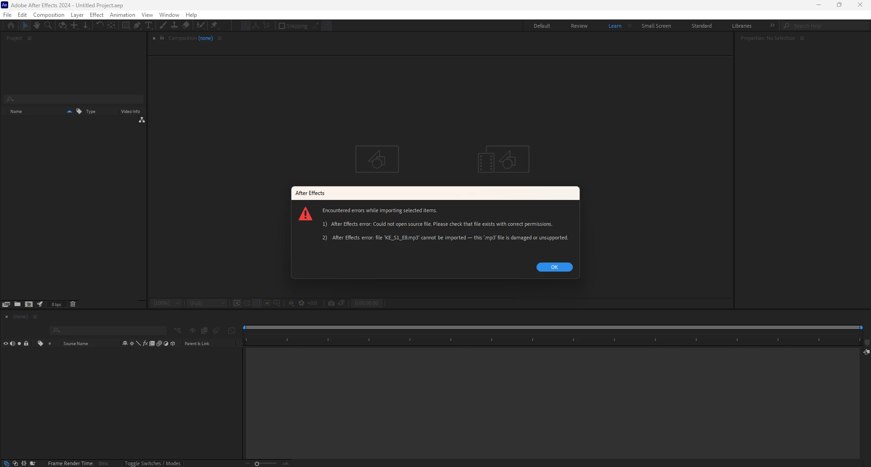Select the Eraser tool
This screenshot has height=467, width=871.
click(x=186, y=26)
